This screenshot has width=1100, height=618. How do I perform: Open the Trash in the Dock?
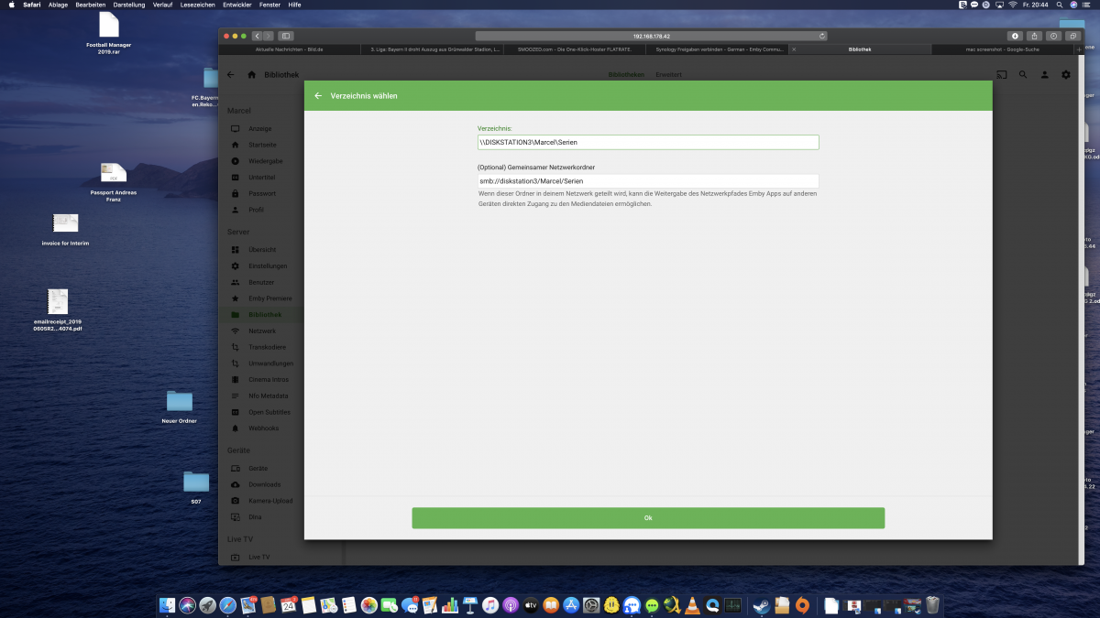coord(932,605)
